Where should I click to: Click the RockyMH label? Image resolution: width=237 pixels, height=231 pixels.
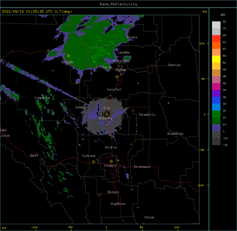coord(67,62)
